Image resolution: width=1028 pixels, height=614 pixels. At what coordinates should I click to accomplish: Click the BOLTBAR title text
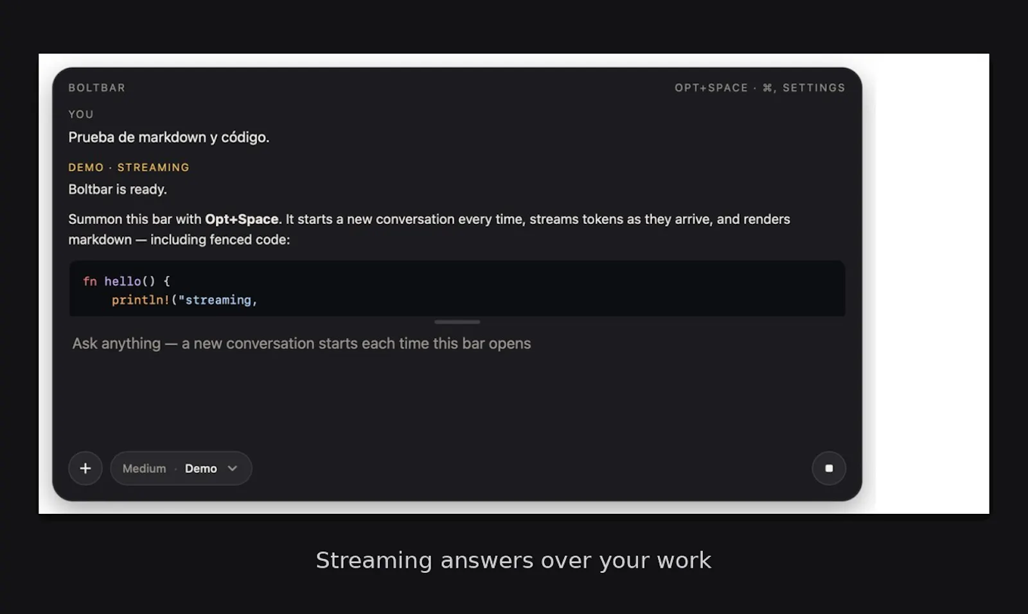click(97, 88)
